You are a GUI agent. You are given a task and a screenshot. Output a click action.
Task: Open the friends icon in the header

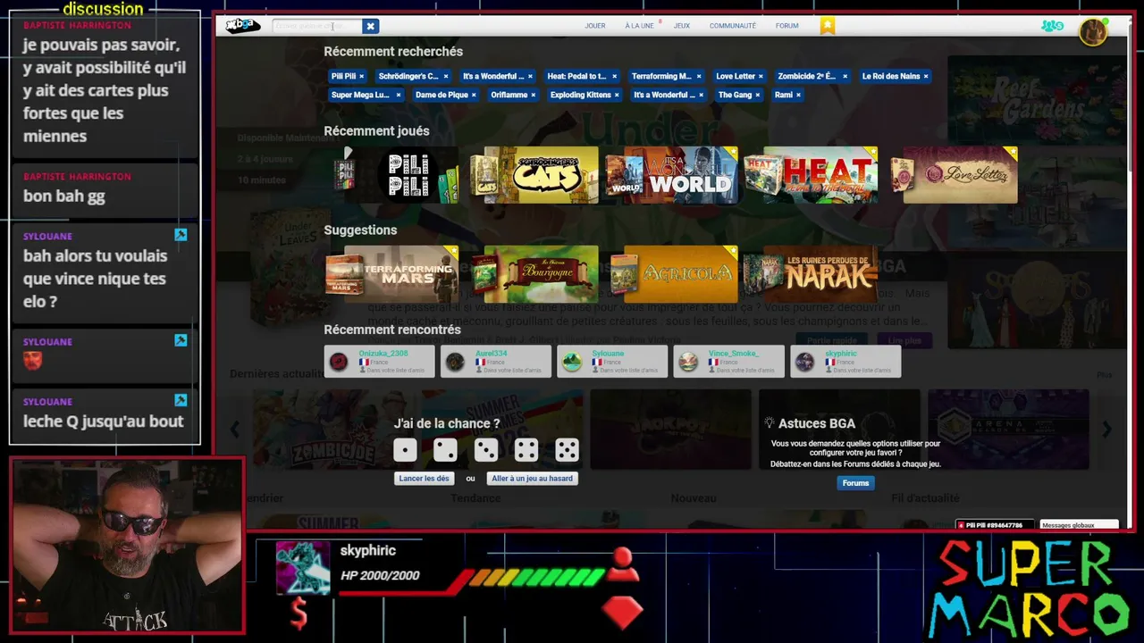coord(1052,26)
